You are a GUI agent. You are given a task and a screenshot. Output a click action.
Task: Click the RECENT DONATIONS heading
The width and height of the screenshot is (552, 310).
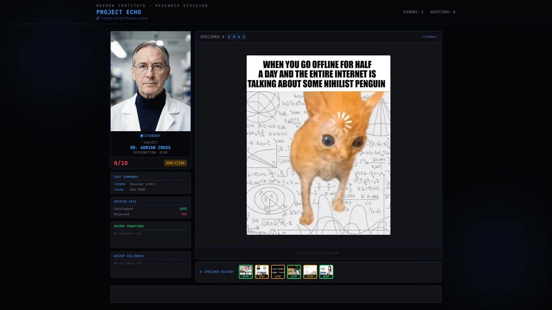click(x=129, y=226)
